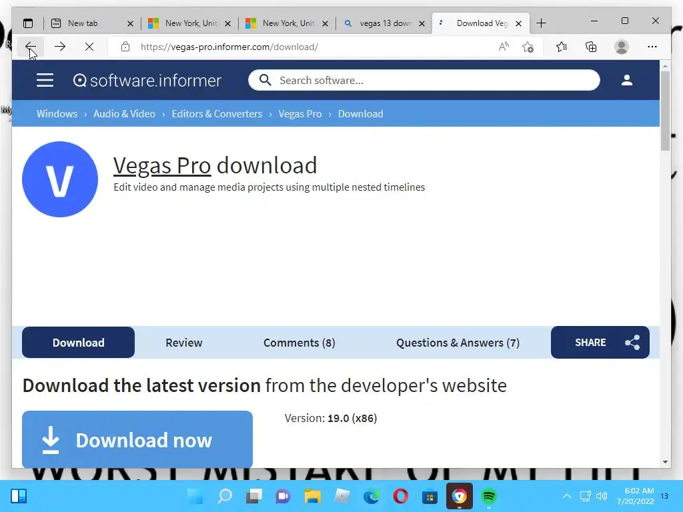Click the scrollbar down arrow
This screenshot has height=512, width=683.
click(x=665, y=462)
